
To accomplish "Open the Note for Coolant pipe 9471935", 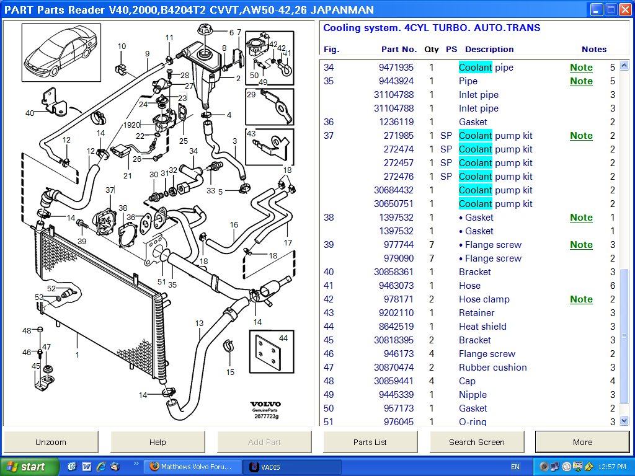I will pyautogui.click(x=581, y=67).
